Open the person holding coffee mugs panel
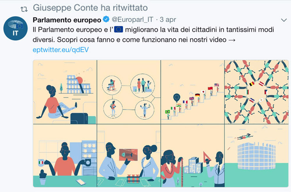This screenshot has height=192, width=291. pyautogui.click(x=65, y=156)
